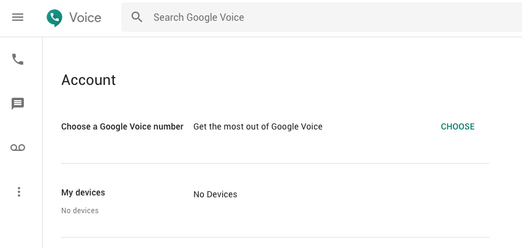Open the Voicemail tab icon
This screenshot has width=522, height=248.
coord(18,148)
